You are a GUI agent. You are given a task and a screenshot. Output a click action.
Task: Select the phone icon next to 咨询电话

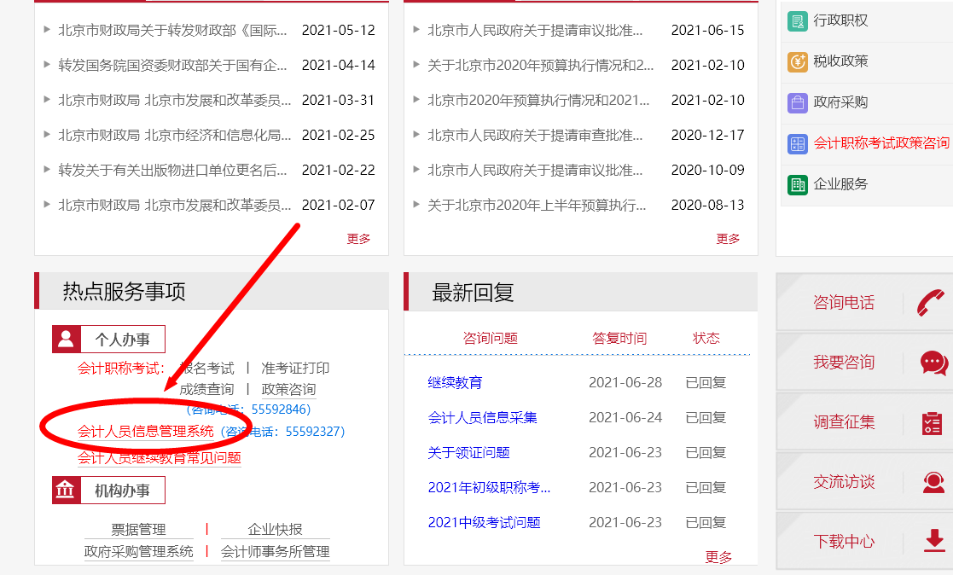point(931,304)
